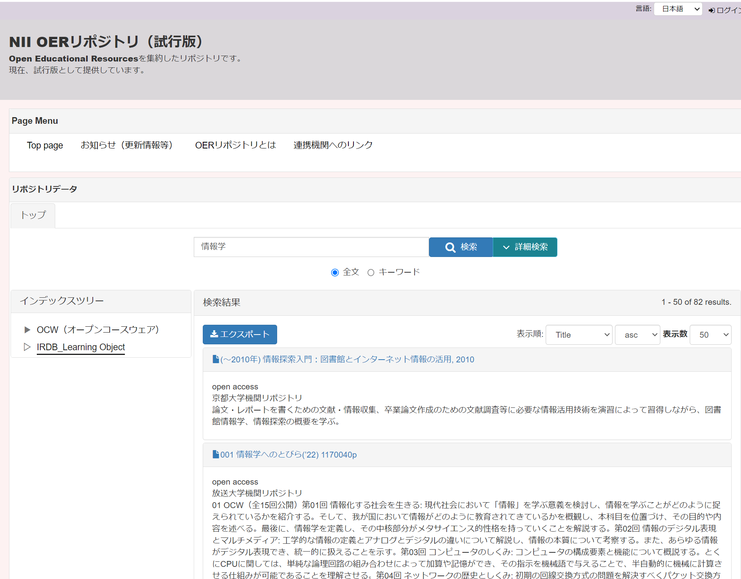Open the OCW (オープンコースウェア) index link
This screenshot has width=741, height=579.
98,330
